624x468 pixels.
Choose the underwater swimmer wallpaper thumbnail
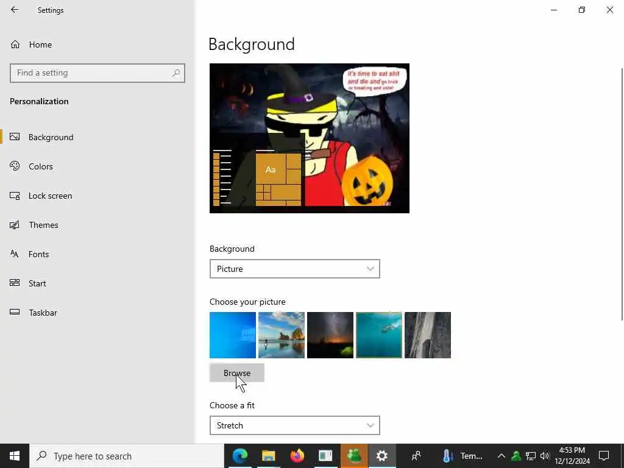click(379, 335)
